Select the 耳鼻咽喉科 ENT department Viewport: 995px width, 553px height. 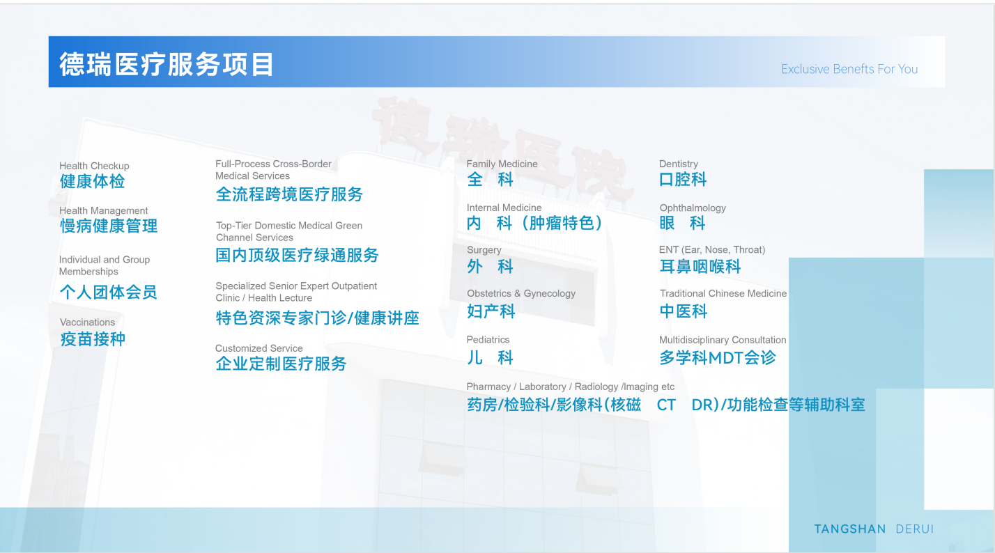click(x=700, y=266)
